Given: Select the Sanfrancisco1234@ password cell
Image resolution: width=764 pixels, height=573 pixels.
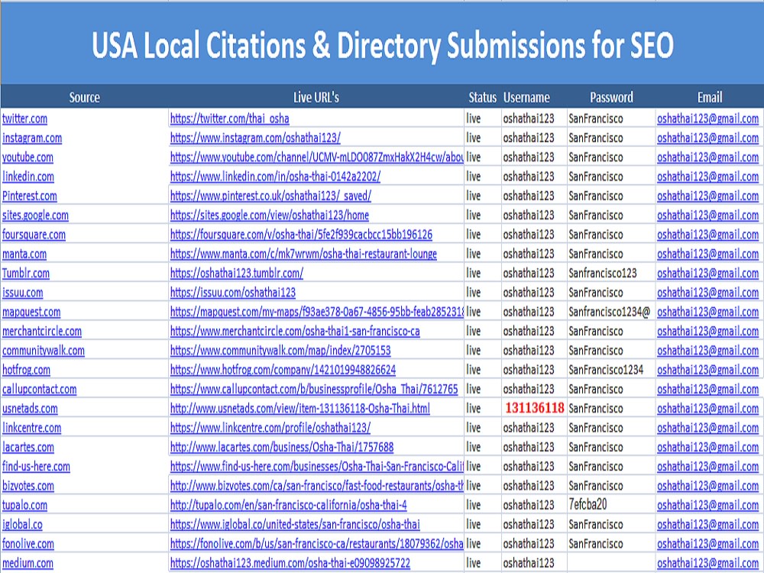Looking at the screenshot, I should [x=610, y=312].
